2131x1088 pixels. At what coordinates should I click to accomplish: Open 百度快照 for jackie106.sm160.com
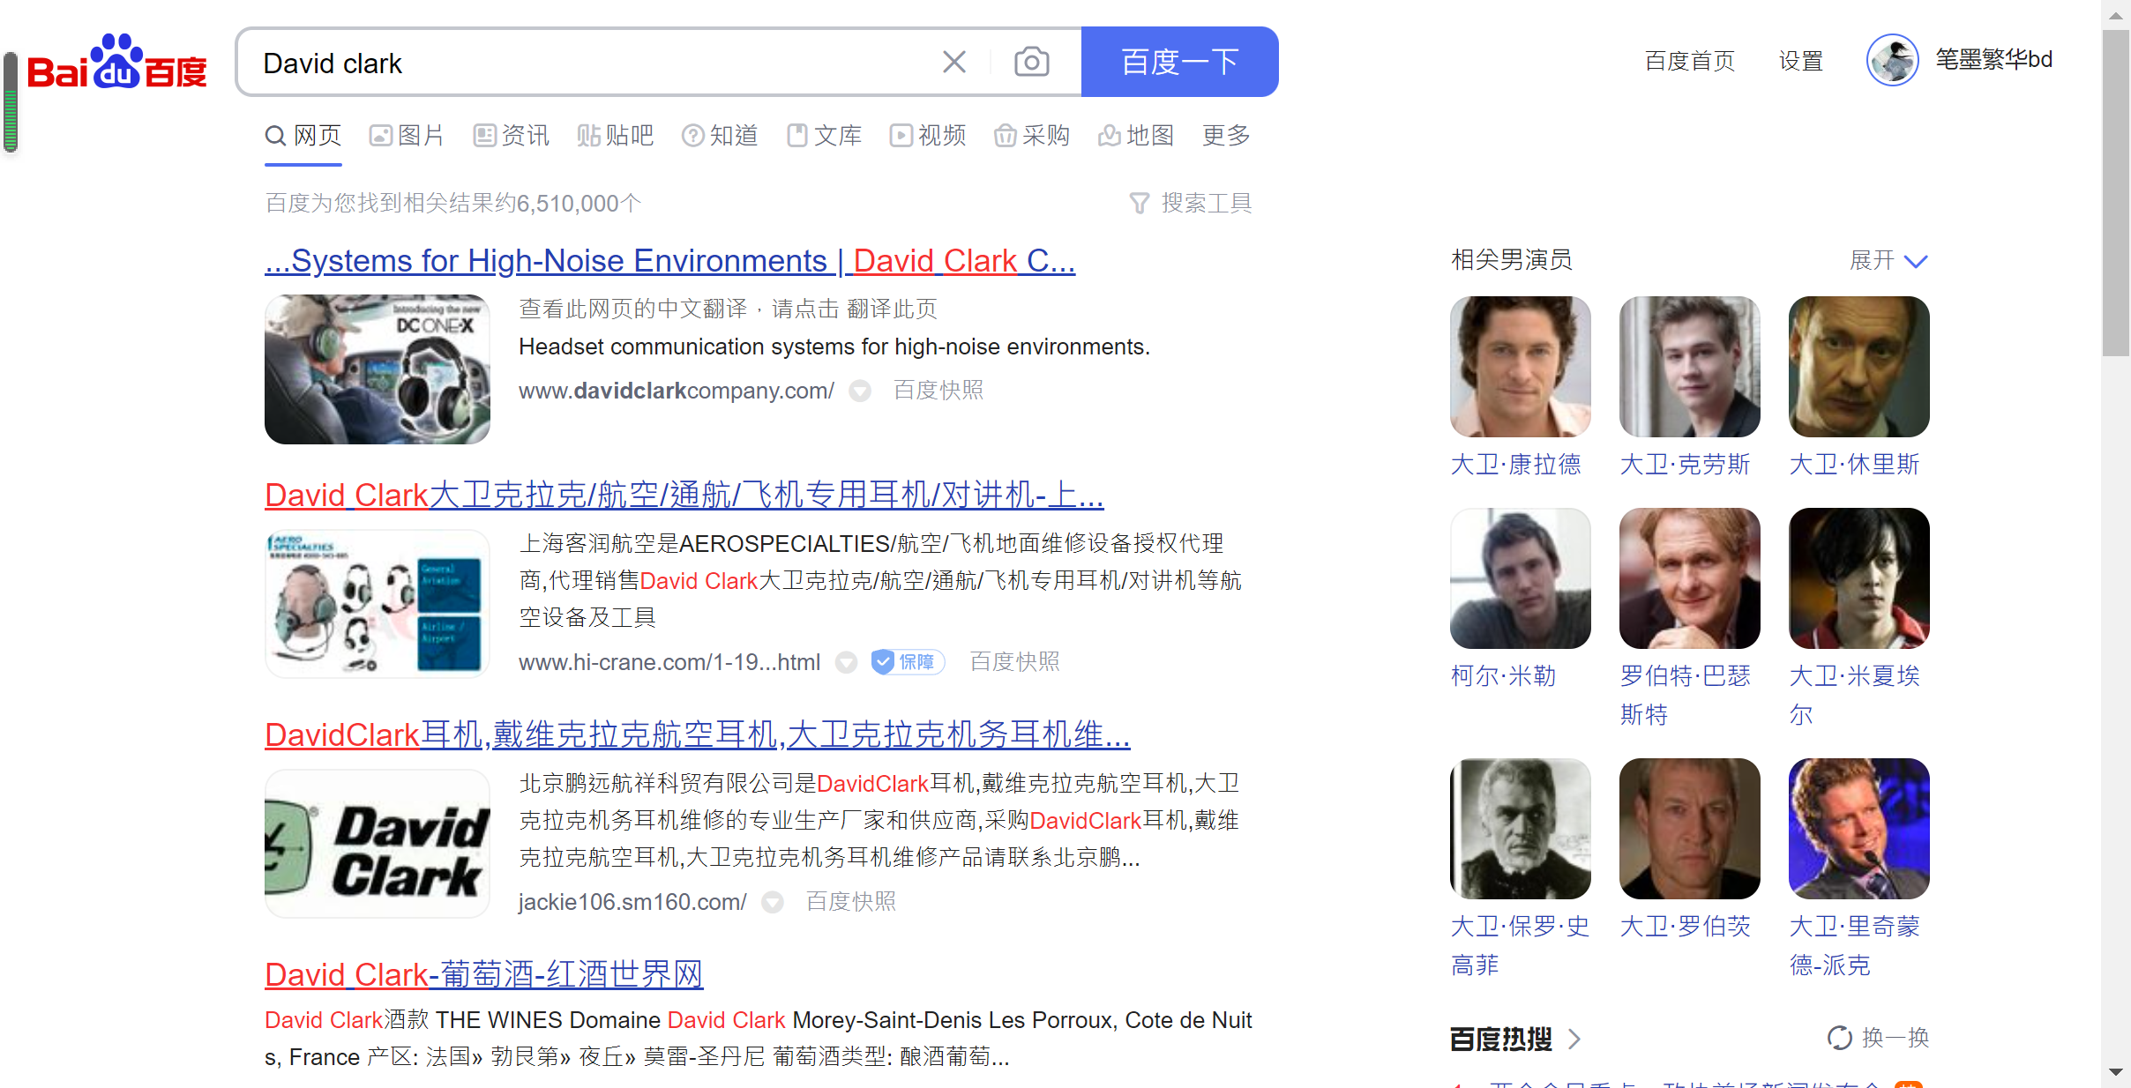tap(851, 901)
